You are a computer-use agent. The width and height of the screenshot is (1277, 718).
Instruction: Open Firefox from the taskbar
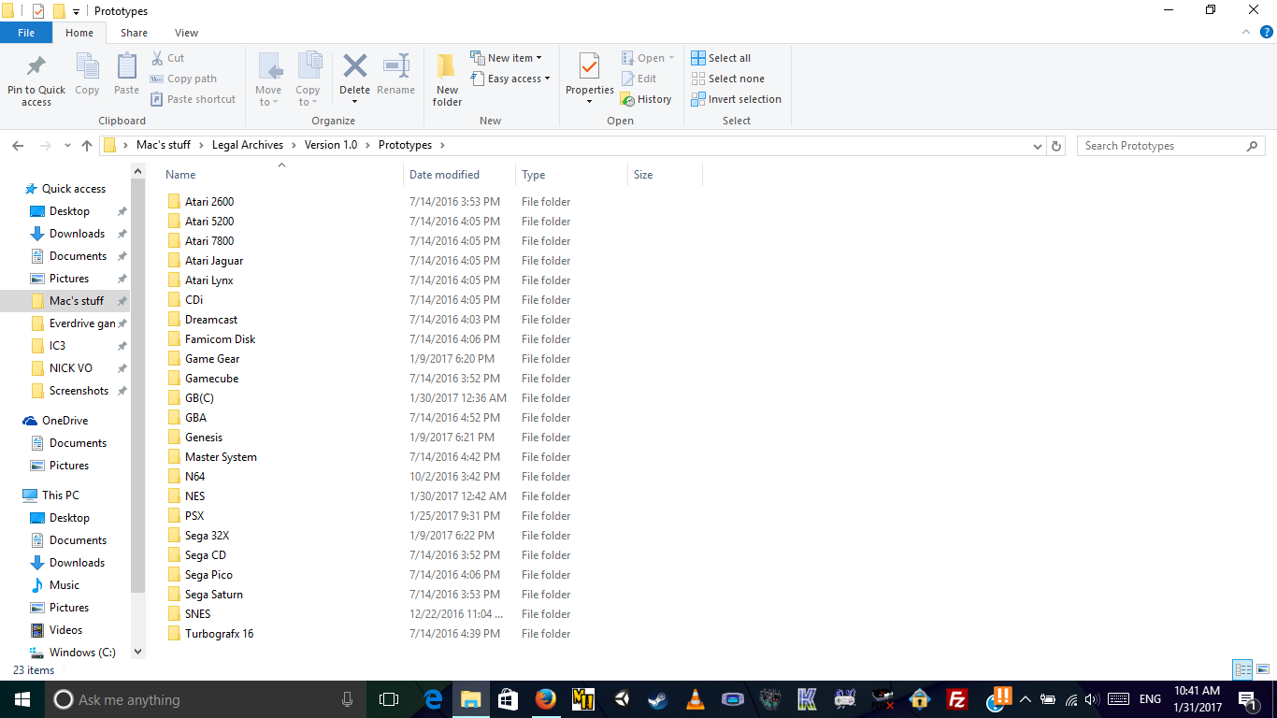click(x=545, y=698)
